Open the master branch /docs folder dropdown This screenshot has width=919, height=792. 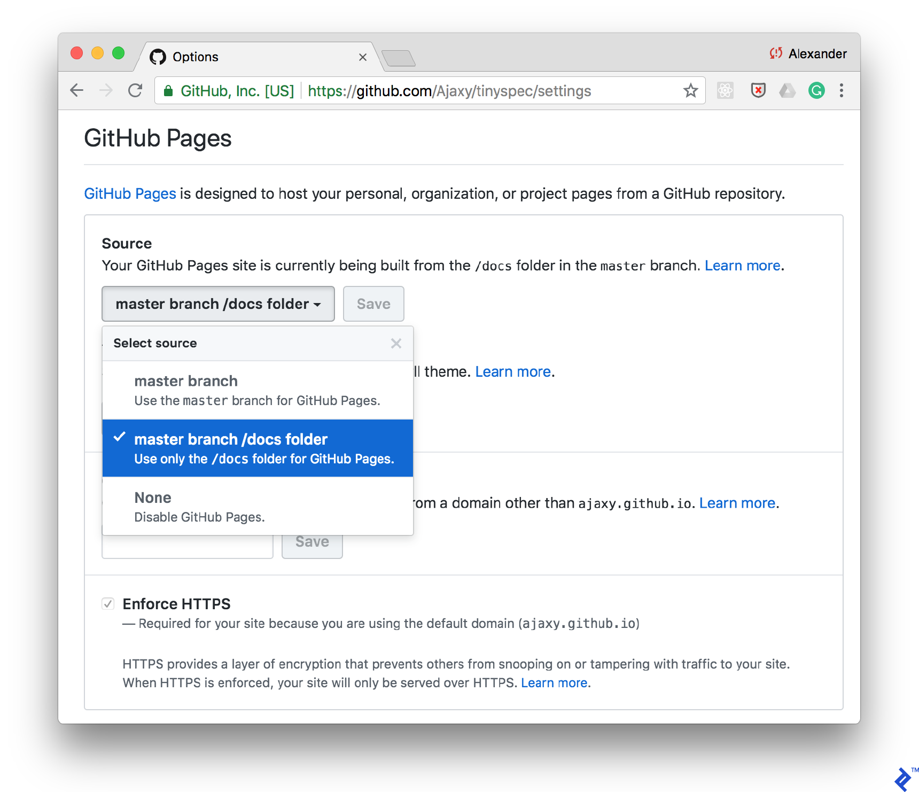pyautogui.click(x=217, y=304)
